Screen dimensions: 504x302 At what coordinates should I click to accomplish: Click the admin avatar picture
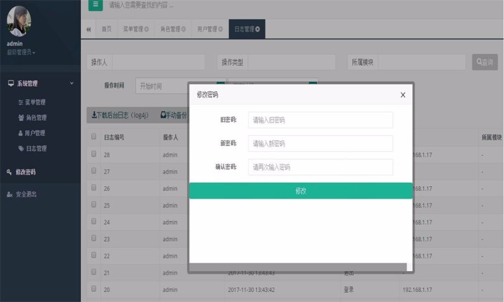[19, 21]
